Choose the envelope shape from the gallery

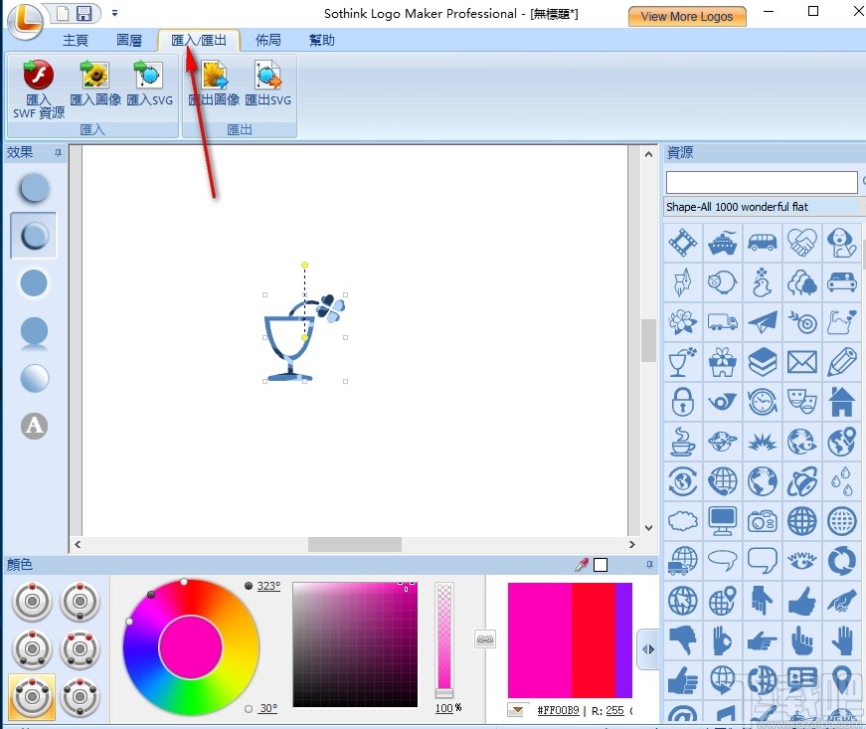pos(802,361)
